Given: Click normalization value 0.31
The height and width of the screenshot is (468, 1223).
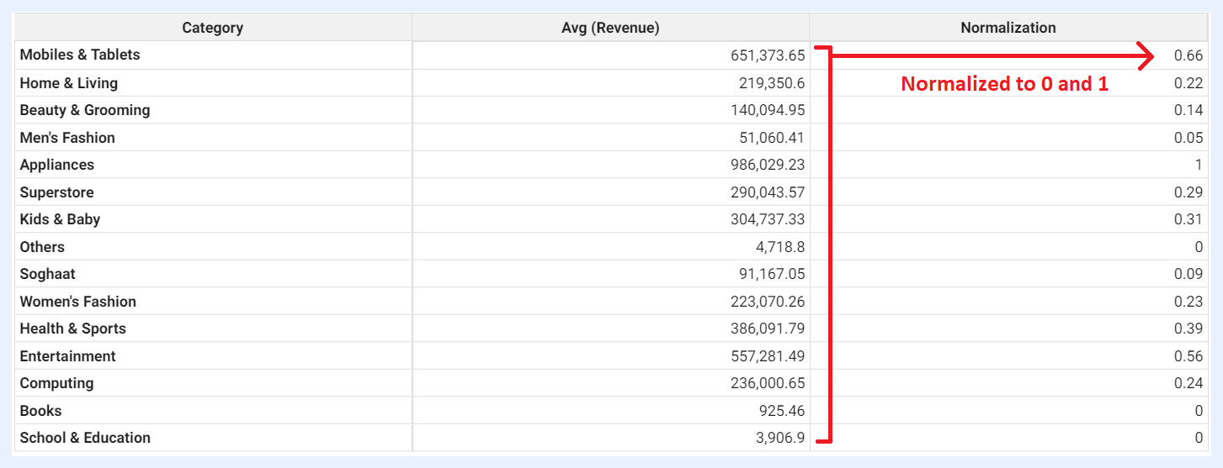Looking at the screenshot, I should (x=1188, y=220).
